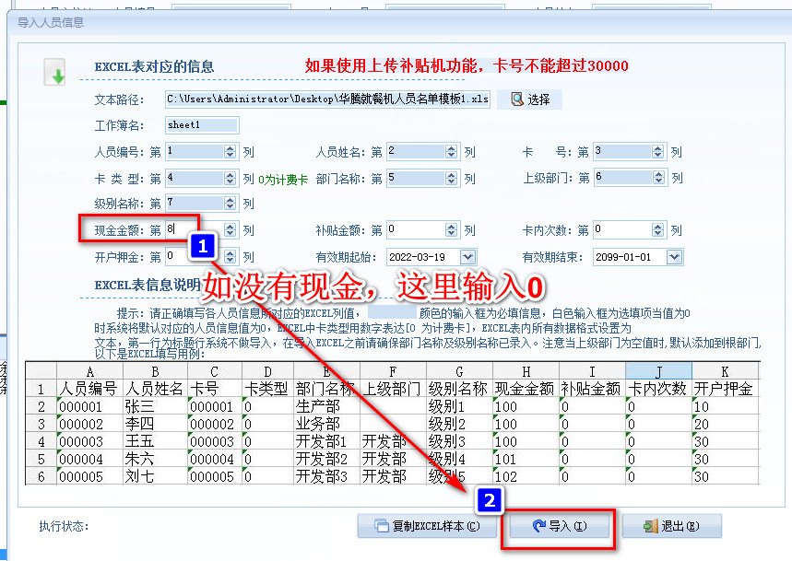Image resolution: width=792 pixels, height=561 pixels.
Task: Click the J column header in sample table
Action: point(658,372)
